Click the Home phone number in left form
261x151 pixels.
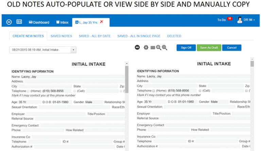(57, 91)
